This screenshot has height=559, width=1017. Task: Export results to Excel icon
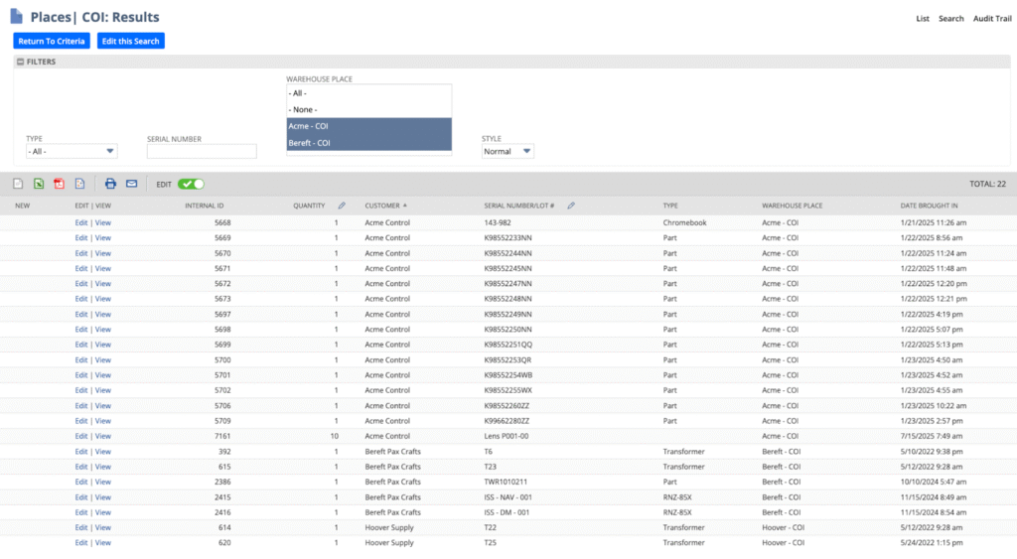click(x=38, y=184)
